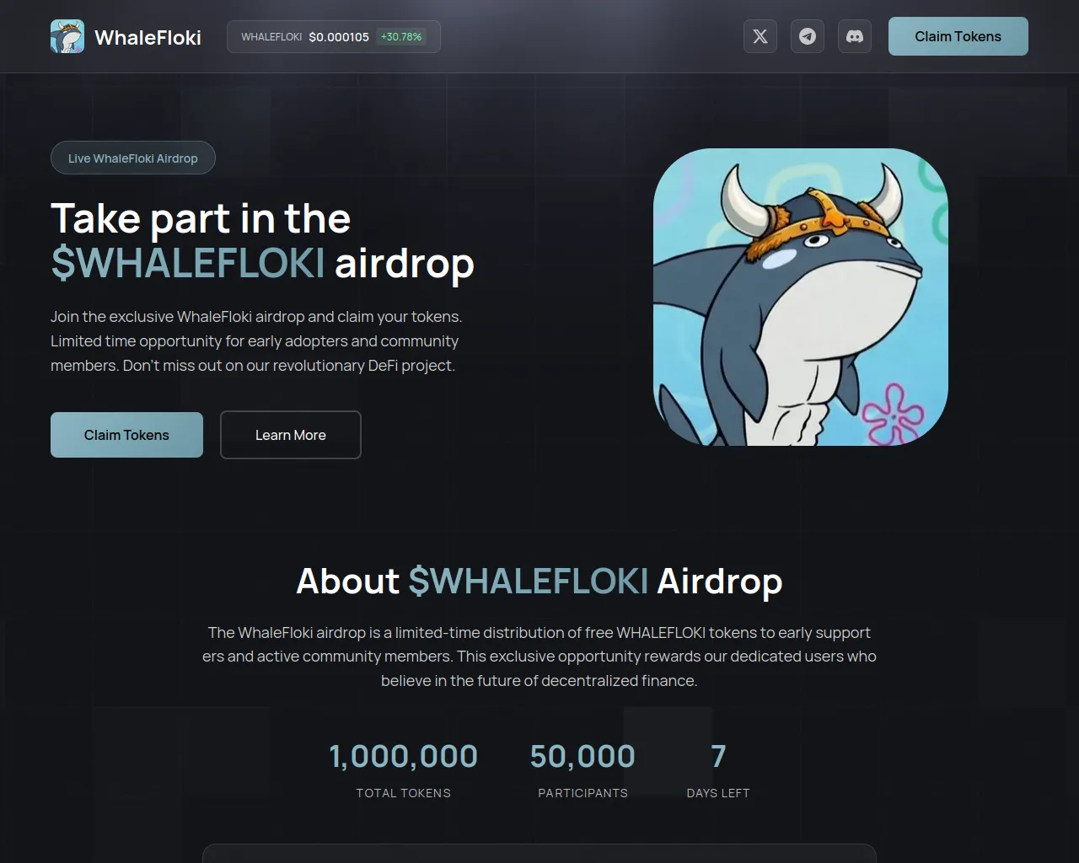Click the $0.000105 price value

[x=339, y=37]
